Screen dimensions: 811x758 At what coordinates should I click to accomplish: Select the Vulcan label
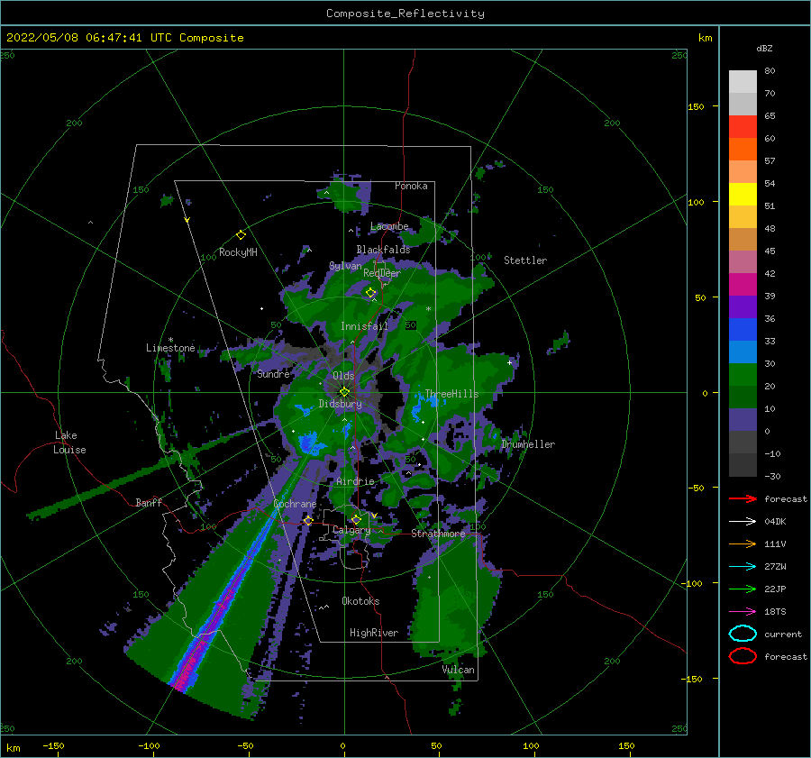(x=459, y=670)
